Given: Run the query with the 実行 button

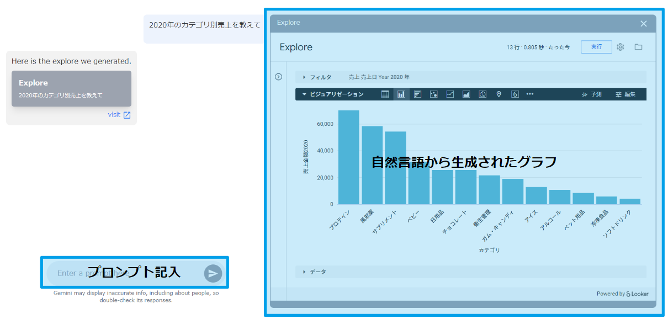Looking at the screenshot, I should tap(596, 47).
